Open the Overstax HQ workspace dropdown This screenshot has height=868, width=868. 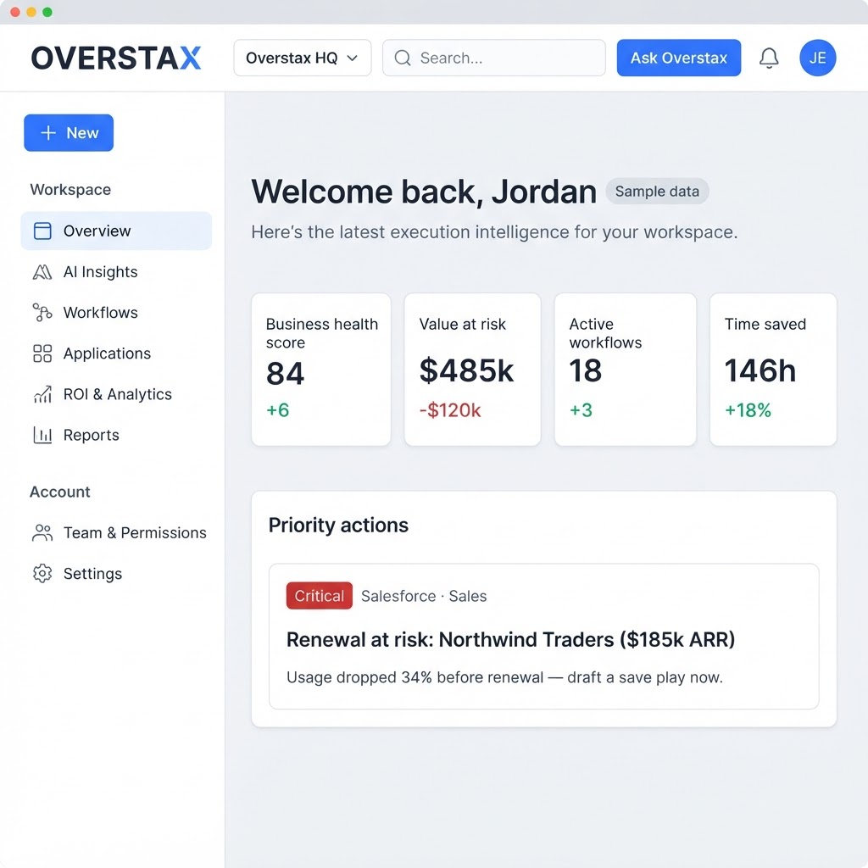[x=303, y=58]
